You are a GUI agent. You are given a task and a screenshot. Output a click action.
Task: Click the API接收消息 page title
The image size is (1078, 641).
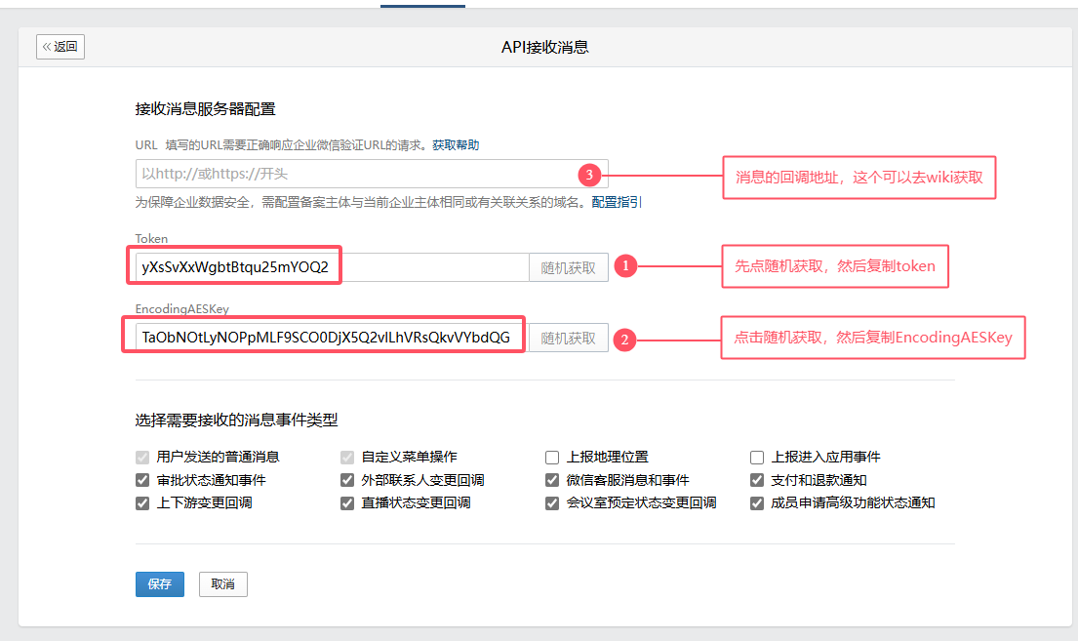(544, 48)
